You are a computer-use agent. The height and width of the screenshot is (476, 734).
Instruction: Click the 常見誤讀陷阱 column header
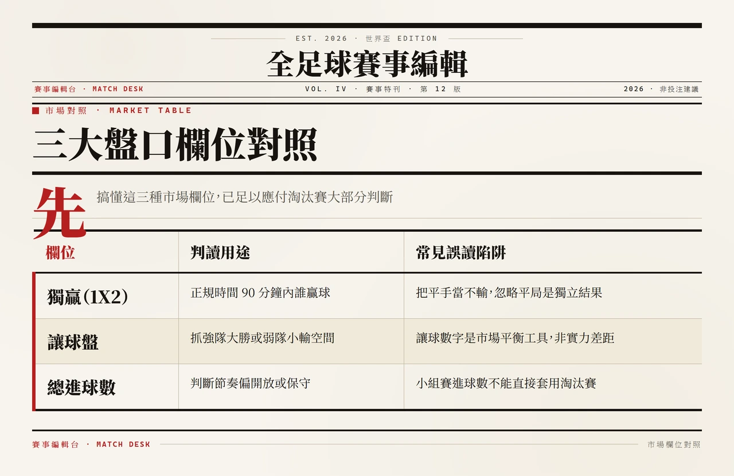click(x=460, y=253)
